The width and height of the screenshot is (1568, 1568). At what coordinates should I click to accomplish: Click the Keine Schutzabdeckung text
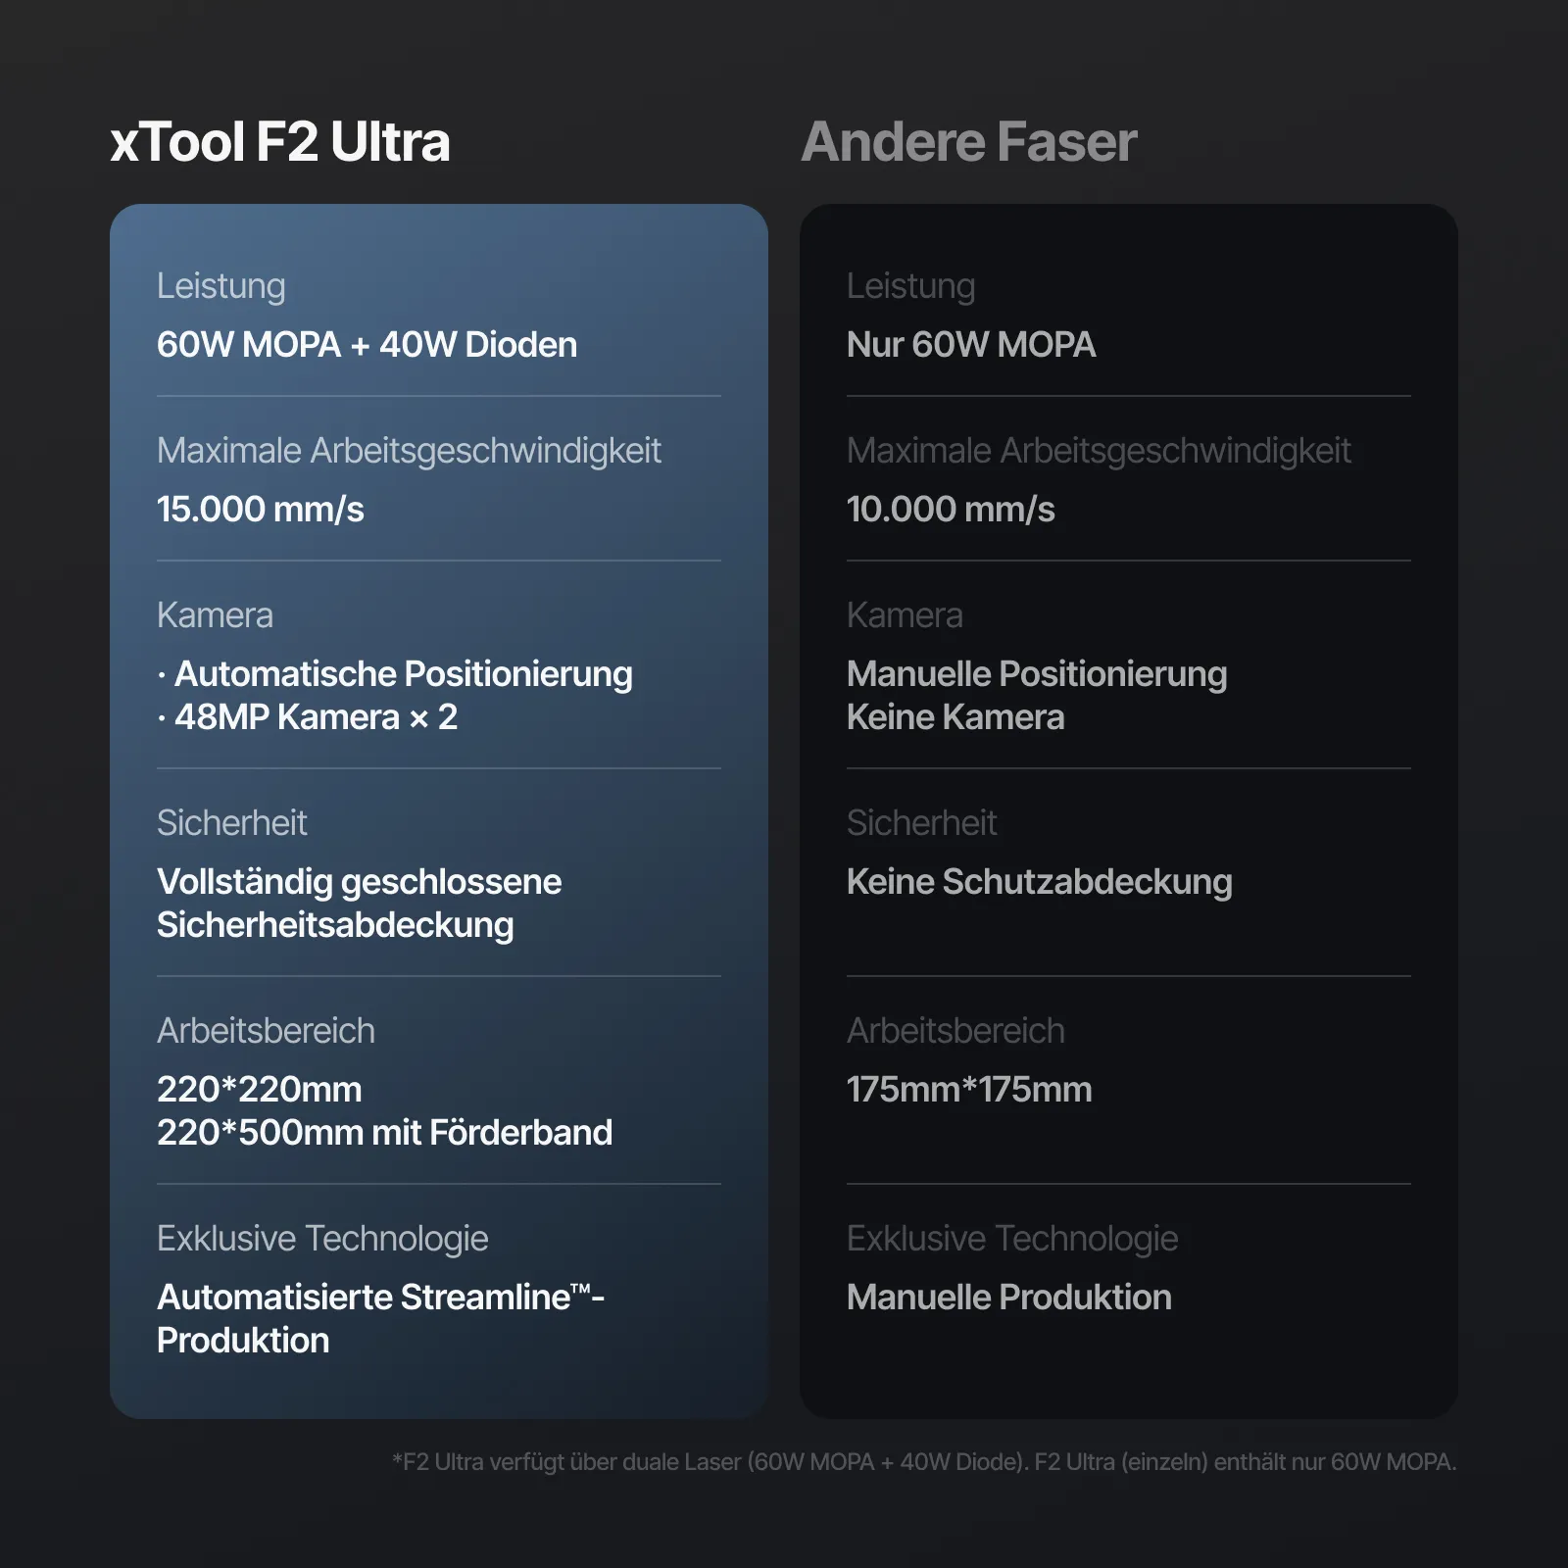1039,882
